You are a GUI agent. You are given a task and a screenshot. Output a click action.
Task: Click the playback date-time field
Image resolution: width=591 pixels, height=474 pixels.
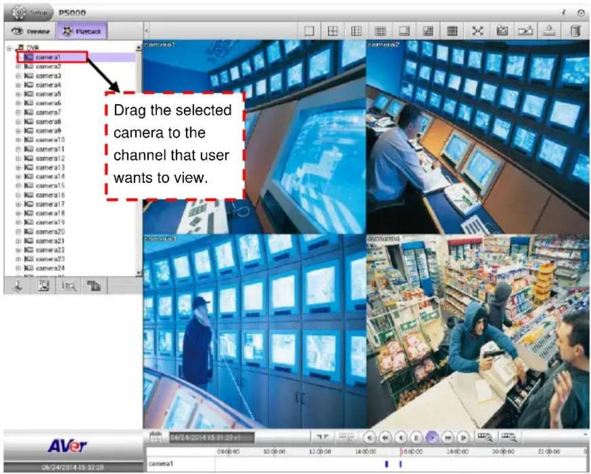coord(212,438)
